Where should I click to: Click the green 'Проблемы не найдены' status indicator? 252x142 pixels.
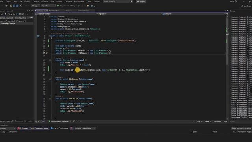(x=59, y=121)
